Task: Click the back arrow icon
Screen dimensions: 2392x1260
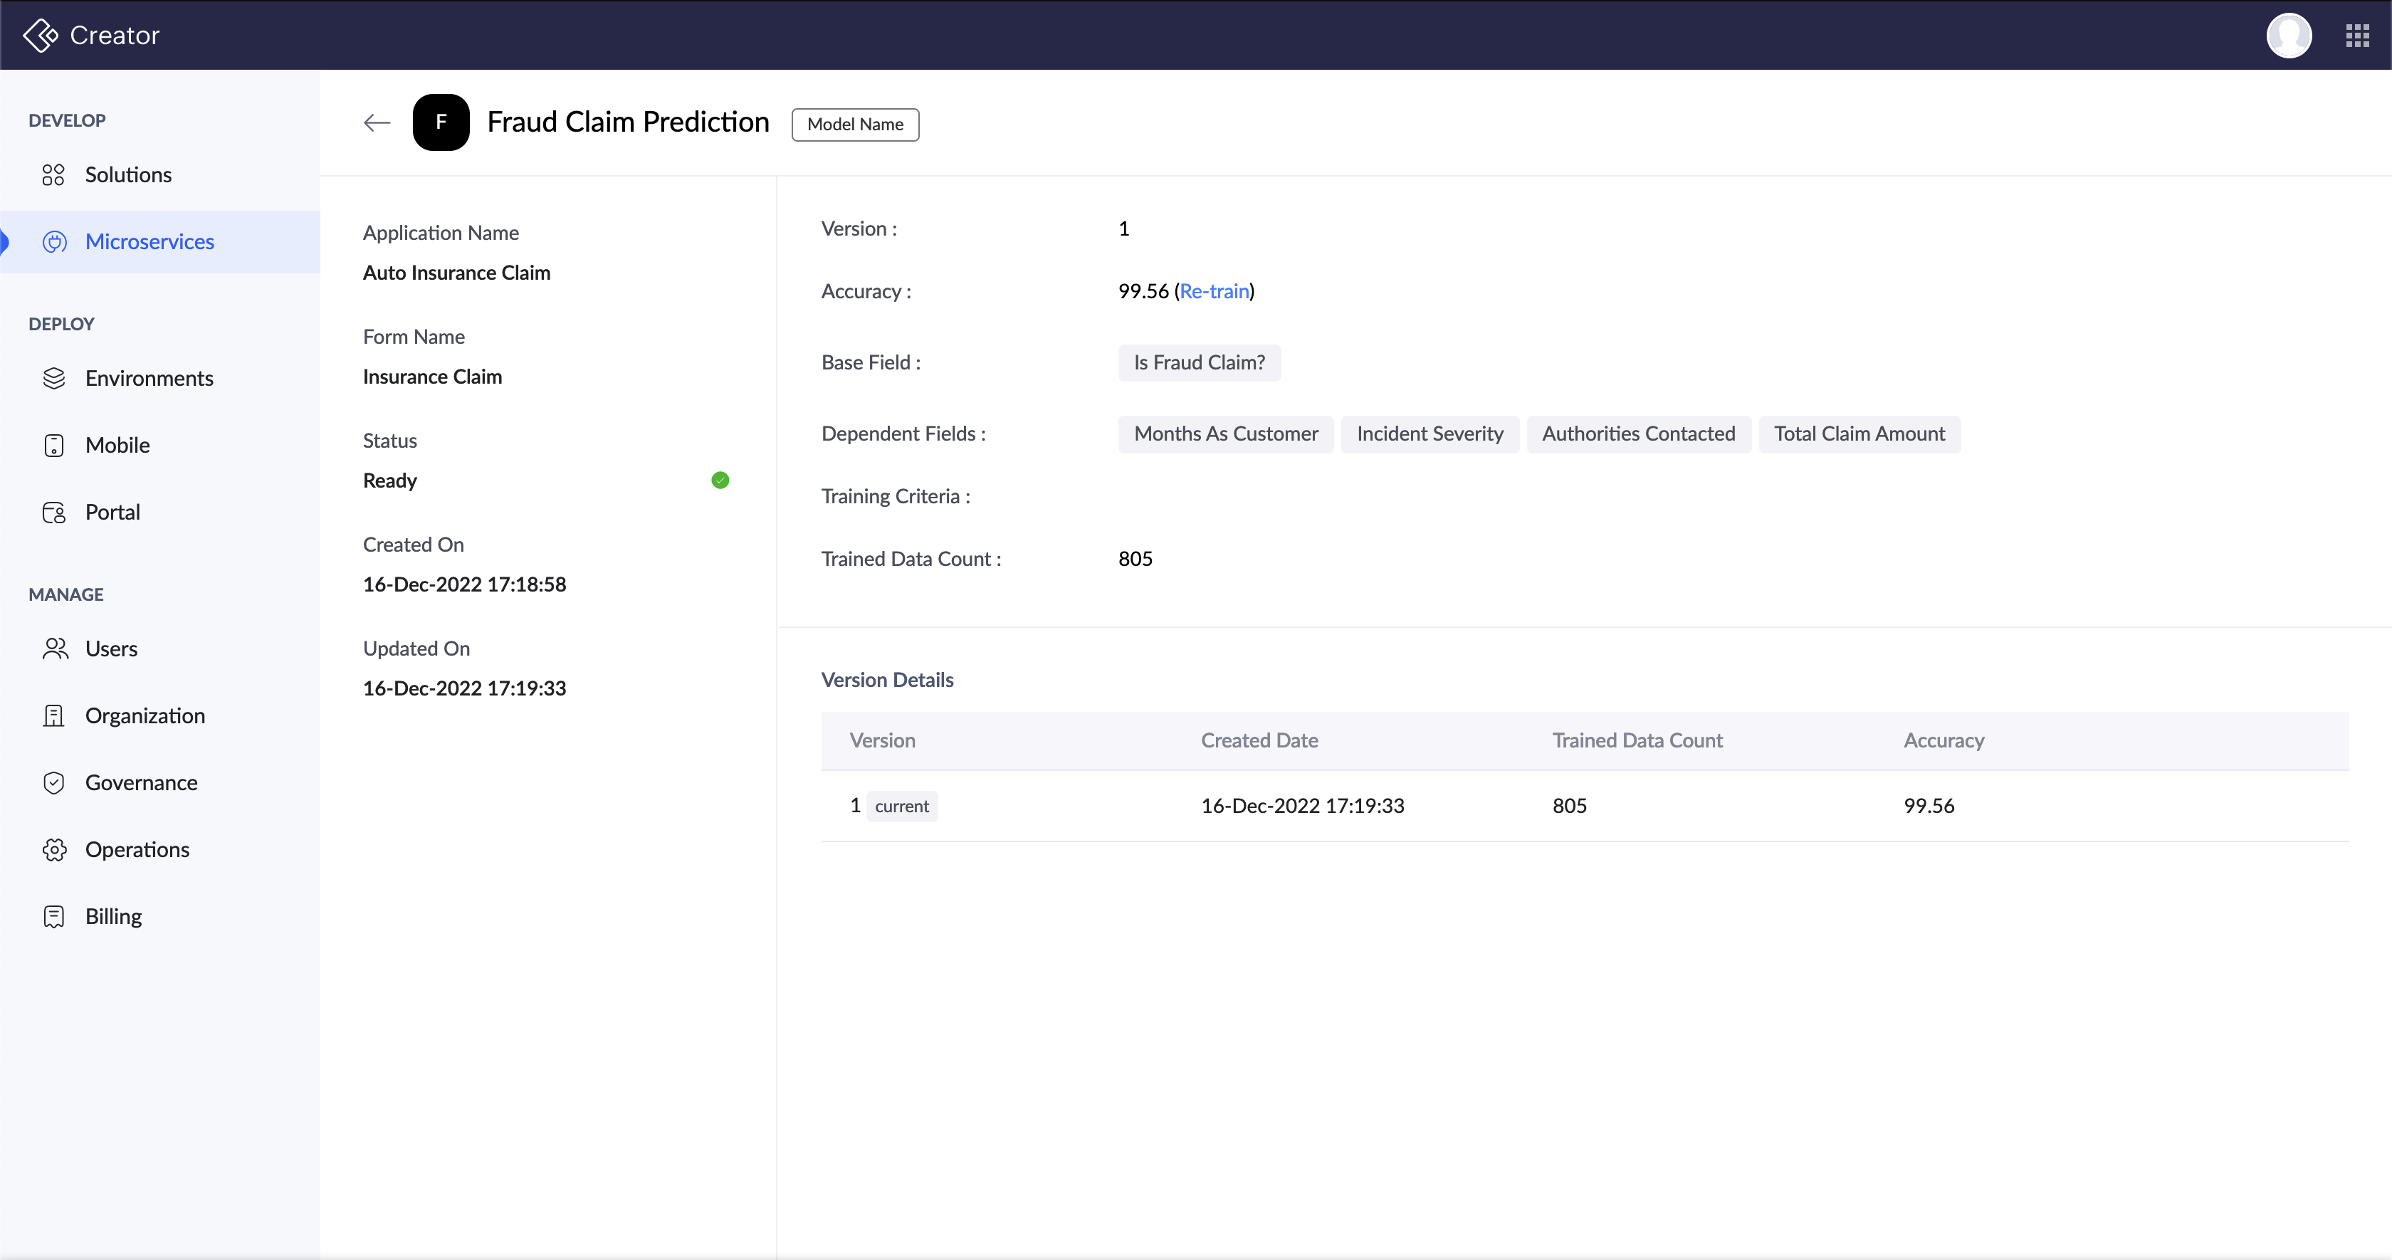Action: coord(376,122)
